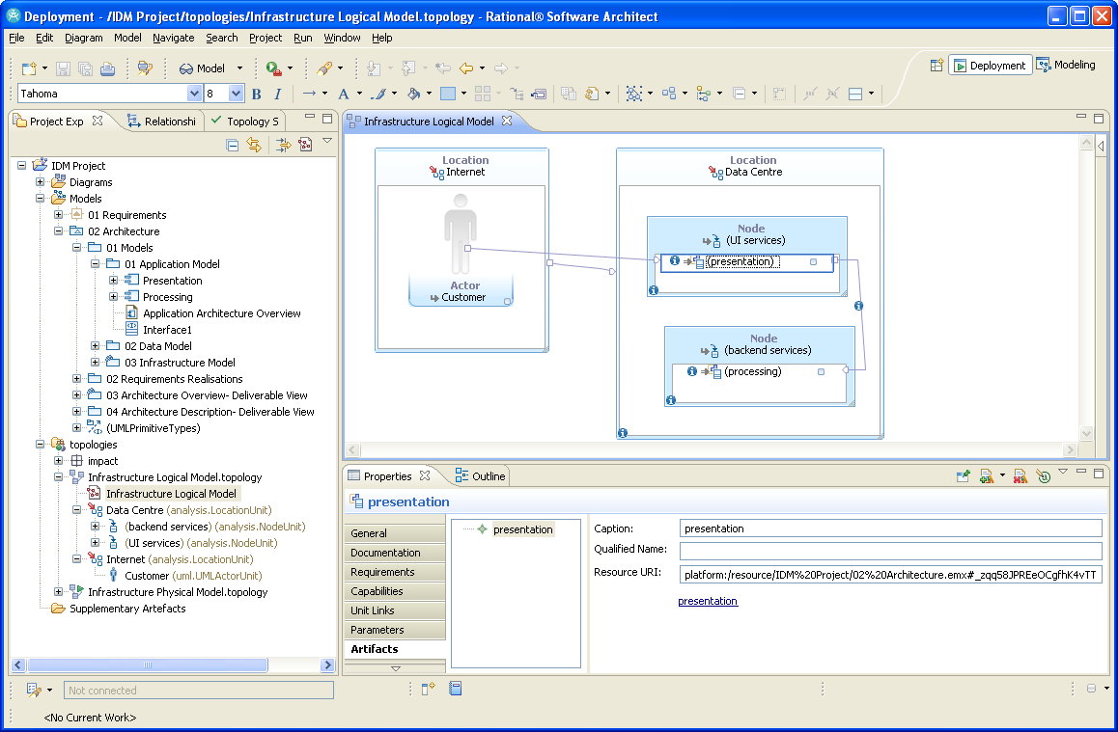Image resolution: width=1118 pixels, height=732 pixels.
Task: Click the info marker on presentation component
Action: point(675,260)
